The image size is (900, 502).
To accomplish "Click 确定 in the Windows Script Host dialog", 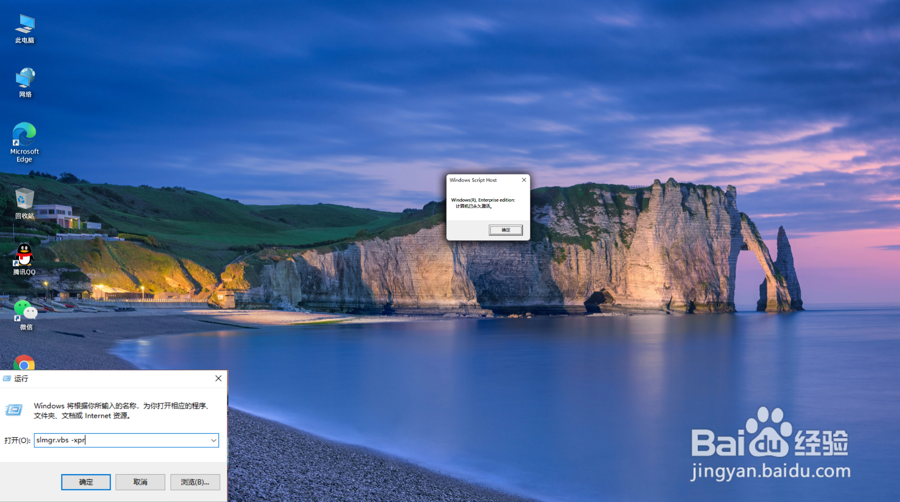I will click(505, 230).
